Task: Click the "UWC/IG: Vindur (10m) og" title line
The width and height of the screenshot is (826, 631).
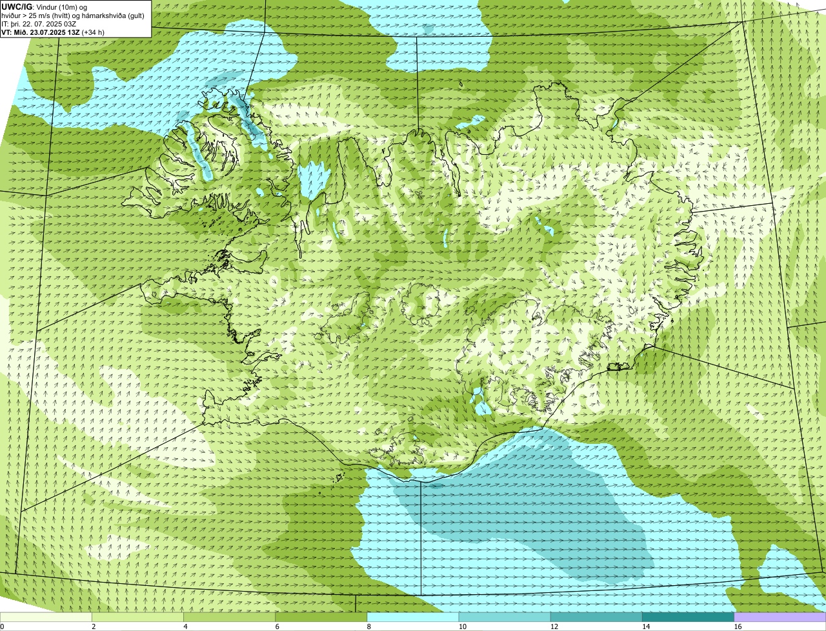Action: [45, 6]
